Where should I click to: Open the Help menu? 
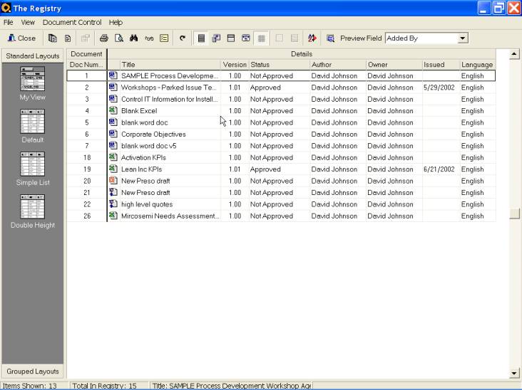116,22
